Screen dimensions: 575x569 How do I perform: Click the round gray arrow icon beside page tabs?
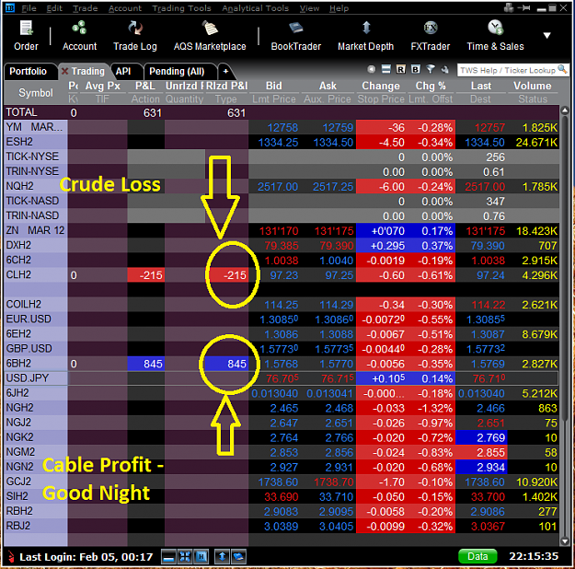click(x=372, y=69)
